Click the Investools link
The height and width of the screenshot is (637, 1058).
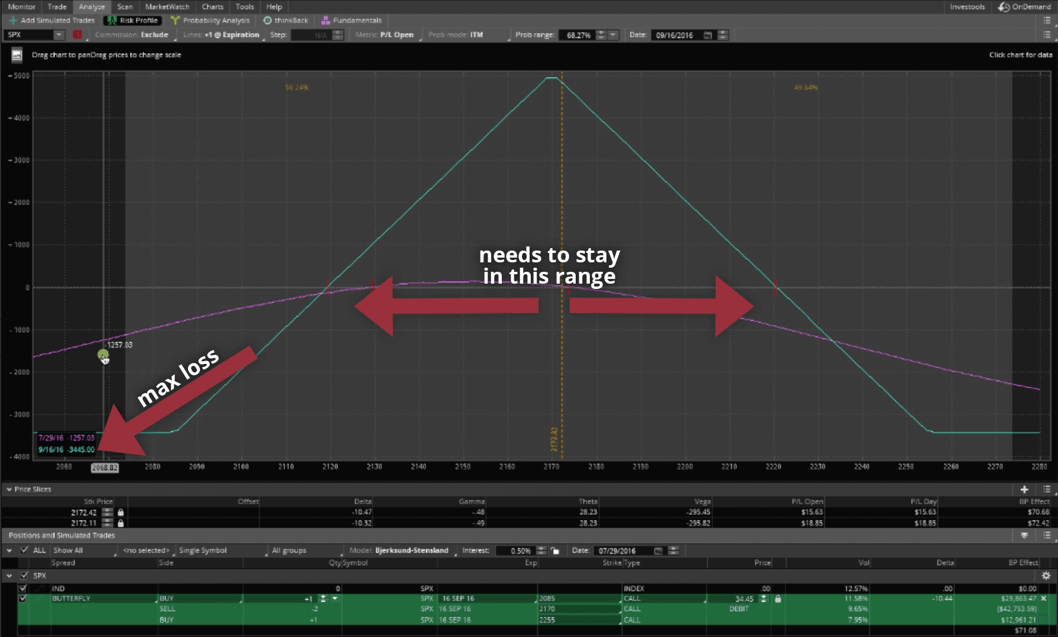click(968, 6)
